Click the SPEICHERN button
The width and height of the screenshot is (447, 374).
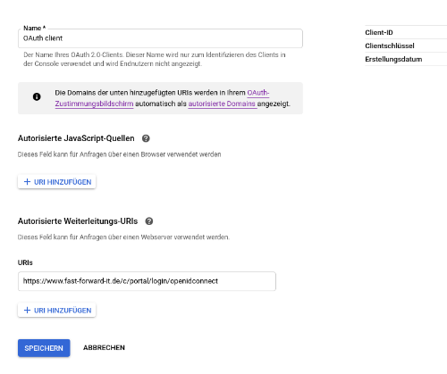coord(44,348)
